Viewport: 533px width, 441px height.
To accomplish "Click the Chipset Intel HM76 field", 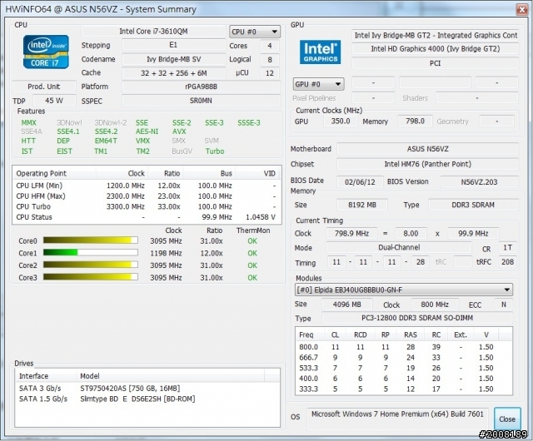I will tap(427, 164).
